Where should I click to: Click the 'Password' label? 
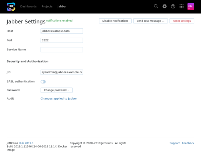(13, 90)
